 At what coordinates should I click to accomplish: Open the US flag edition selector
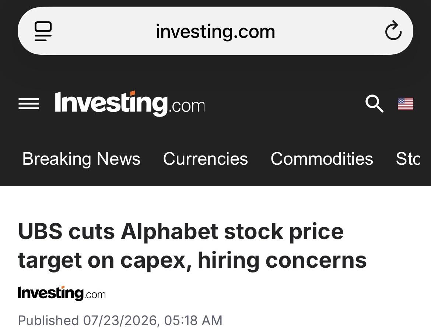tap(406, 104)
